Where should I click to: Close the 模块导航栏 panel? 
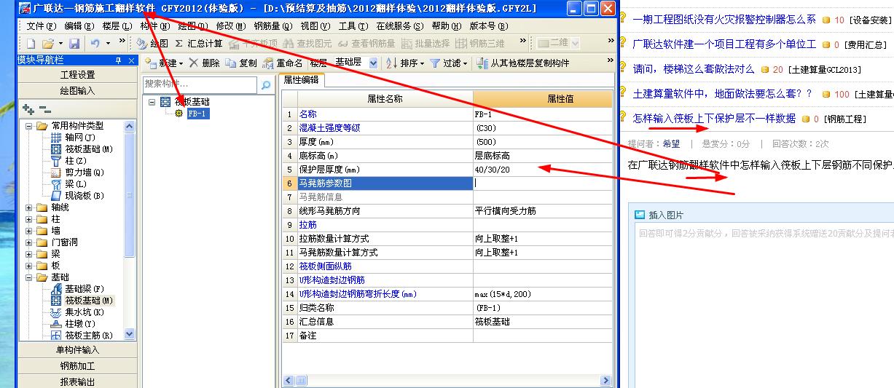131,60
